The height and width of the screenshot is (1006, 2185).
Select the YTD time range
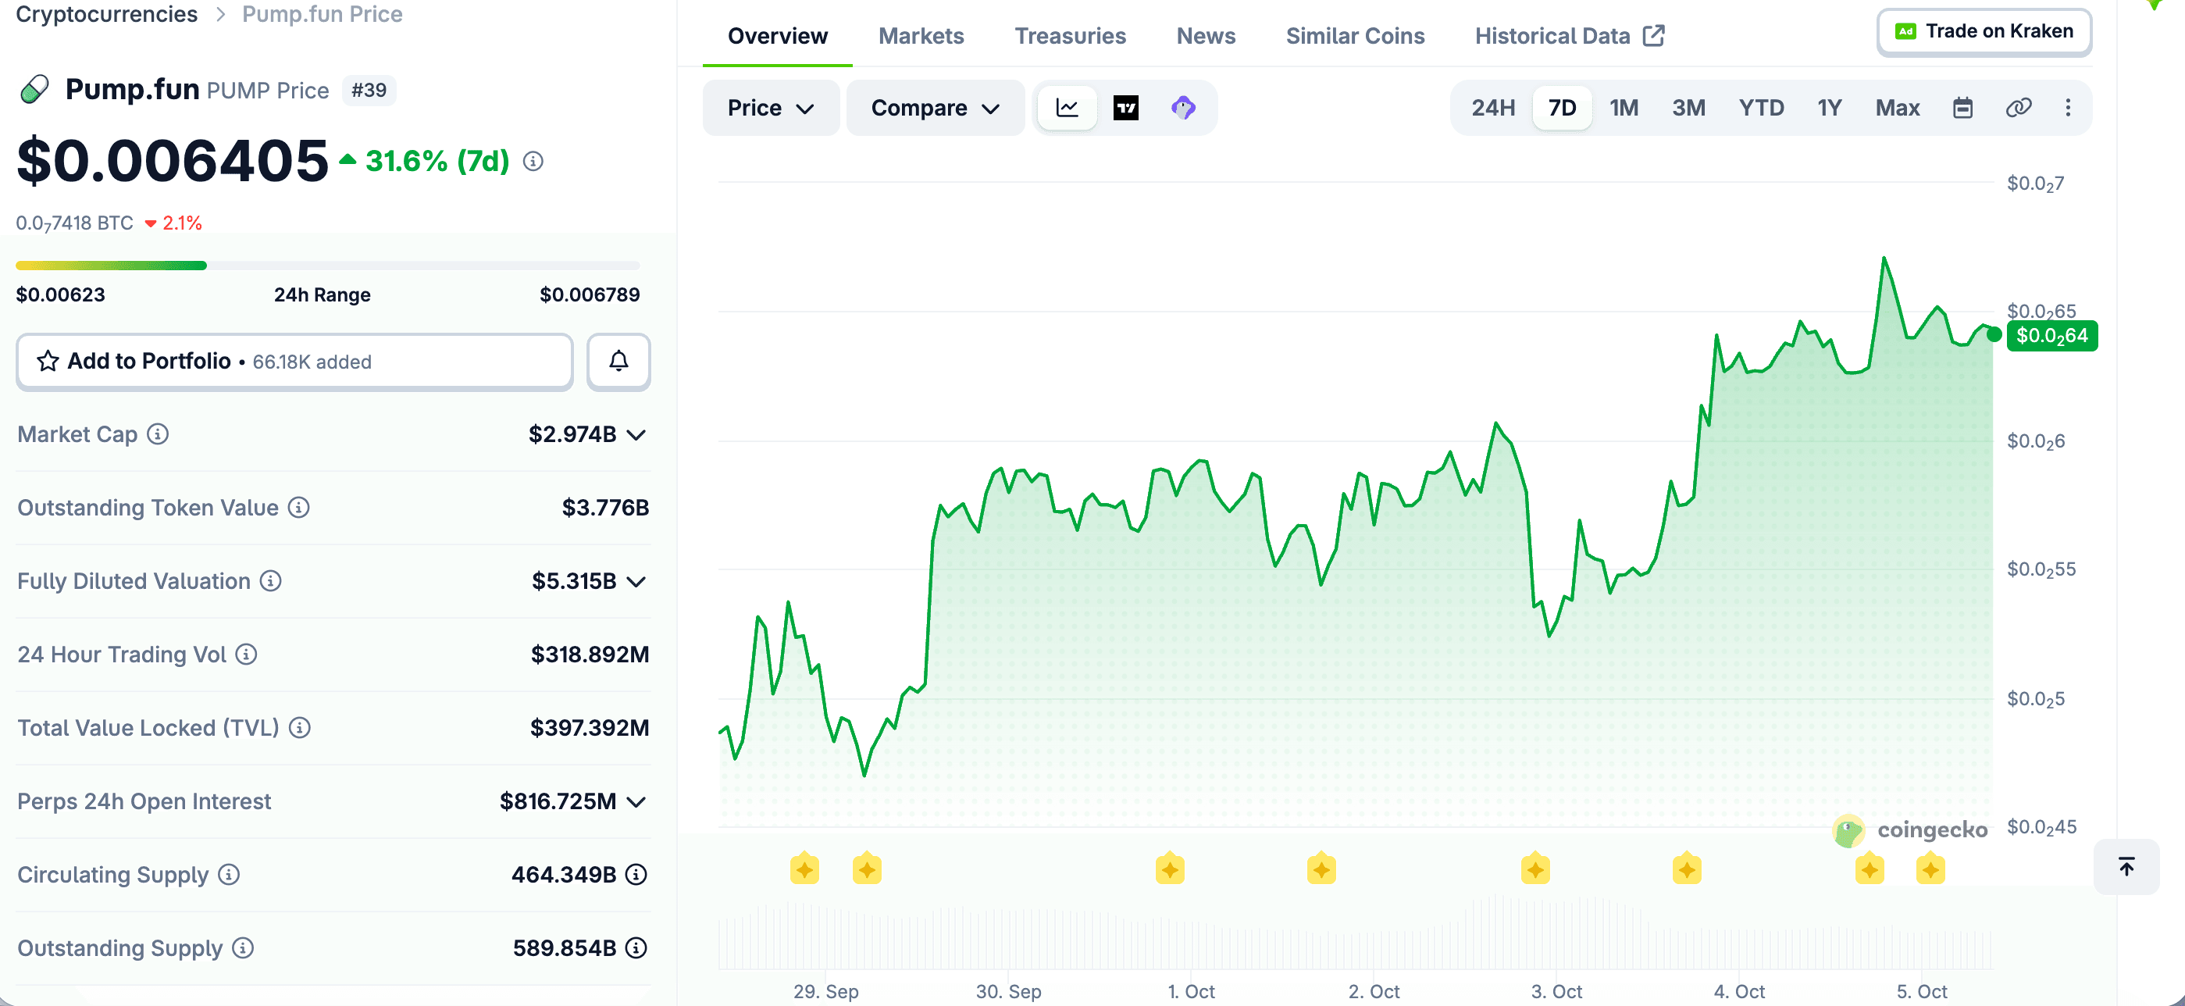1761,108
